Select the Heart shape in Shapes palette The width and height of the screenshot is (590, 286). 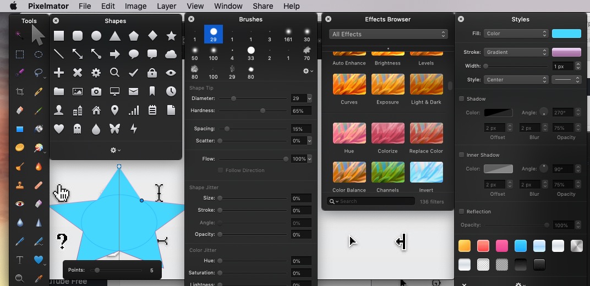(59, 129)
